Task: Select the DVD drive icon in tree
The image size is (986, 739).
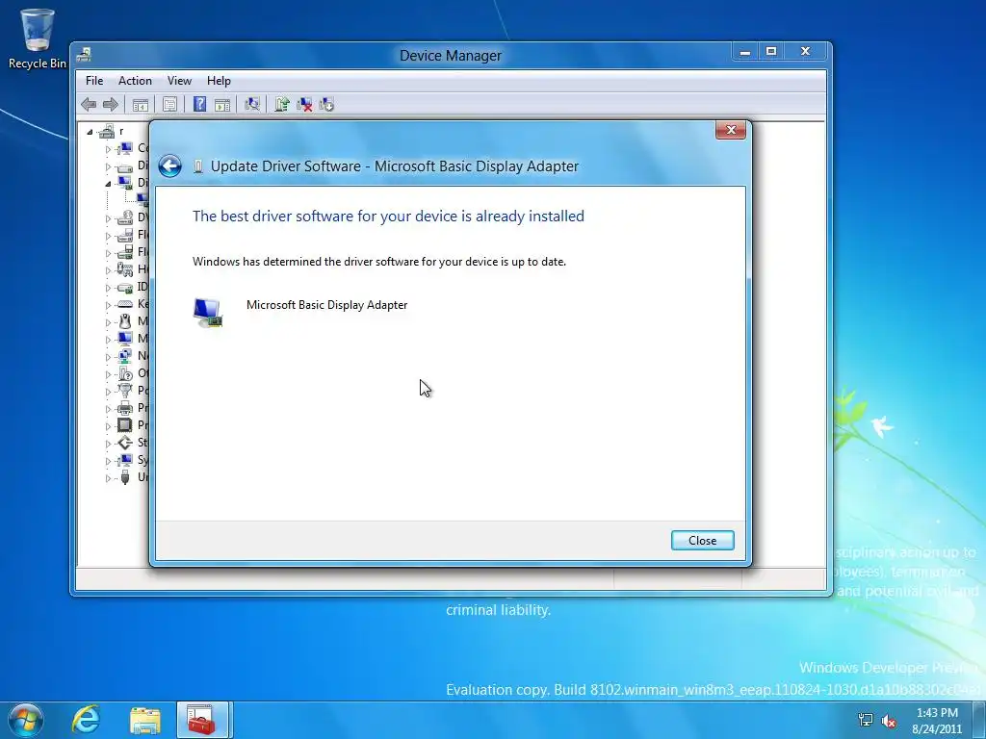Action: (125, 217)
